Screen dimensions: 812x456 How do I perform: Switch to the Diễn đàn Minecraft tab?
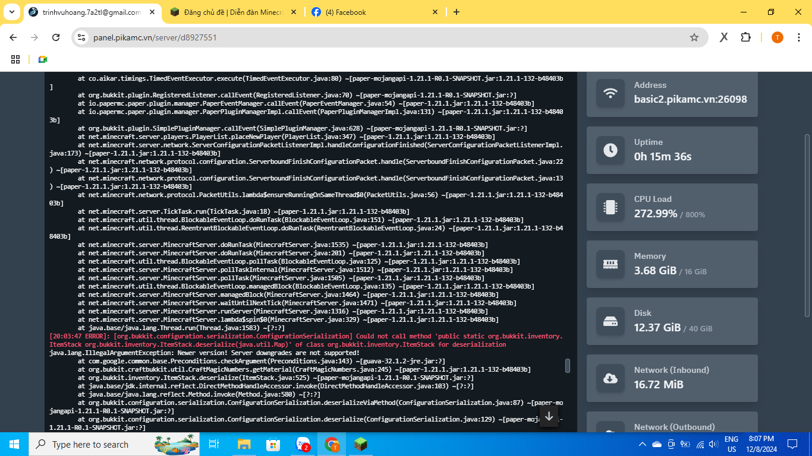[234, 12]
